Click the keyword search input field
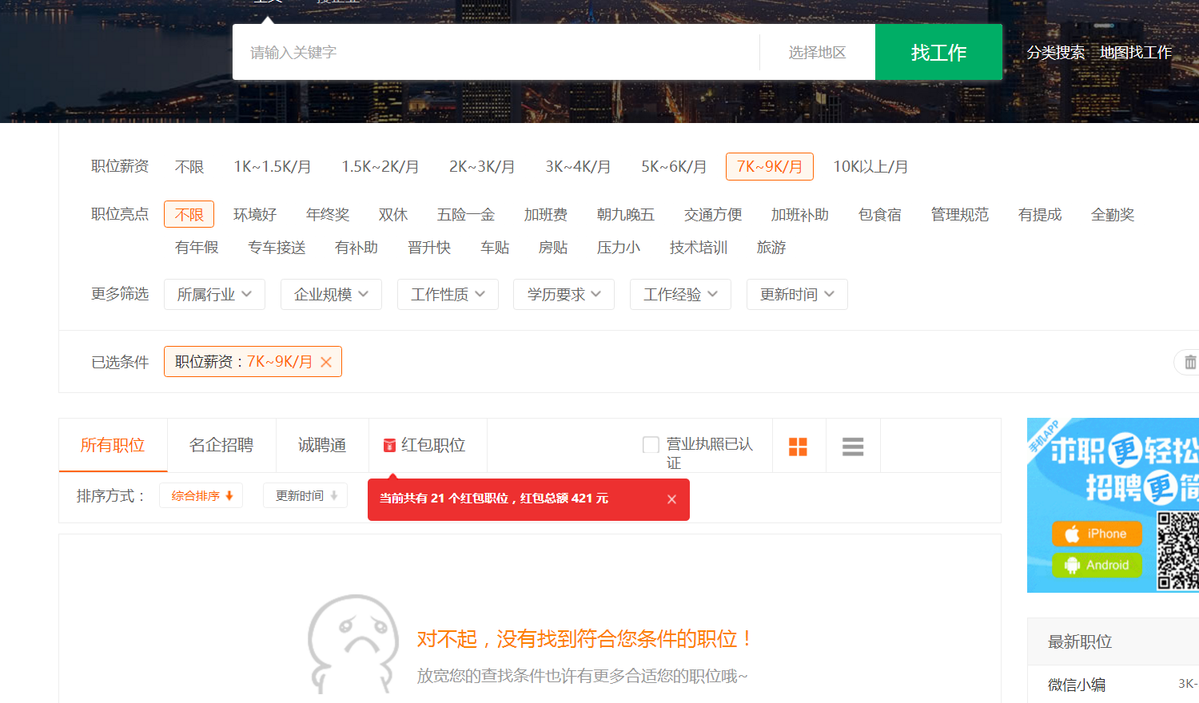The width and height of the screenshot is (1199, 703). (x=496, y=53)
